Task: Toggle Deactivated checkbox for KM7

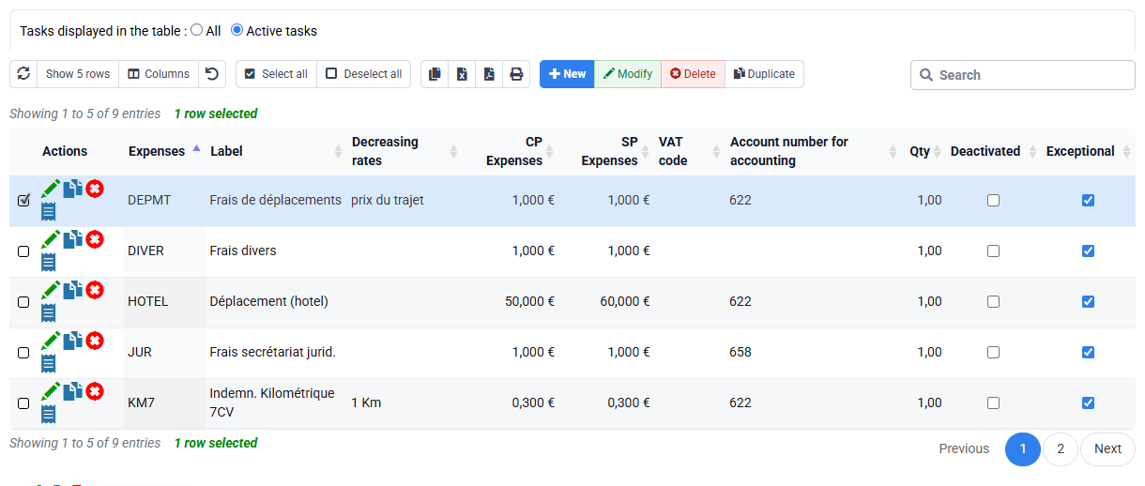Action: point(993,402)
